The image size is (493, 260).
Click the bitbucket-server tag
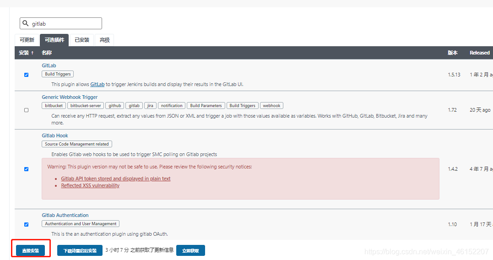click(86, 106)
